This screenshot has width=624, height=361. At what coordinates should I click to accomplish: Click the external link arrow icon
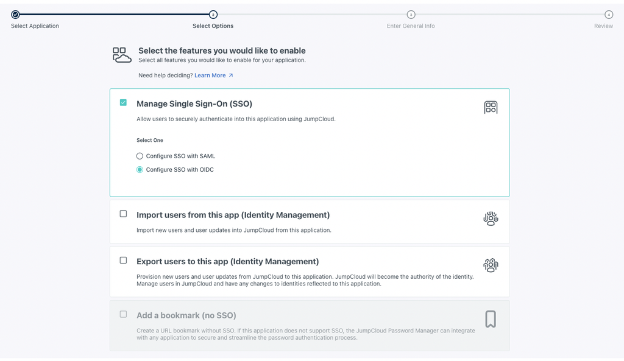pos(231,75)
